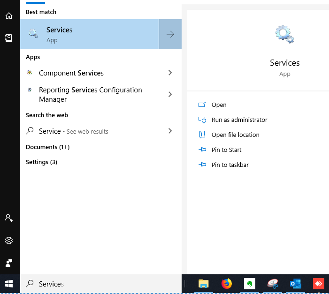
Task: Show the Documents (1+) results
Action: 47,147
